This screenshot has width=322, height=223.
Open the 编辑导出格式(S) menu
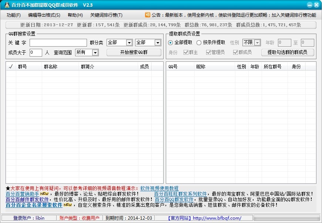pos(44,15)
